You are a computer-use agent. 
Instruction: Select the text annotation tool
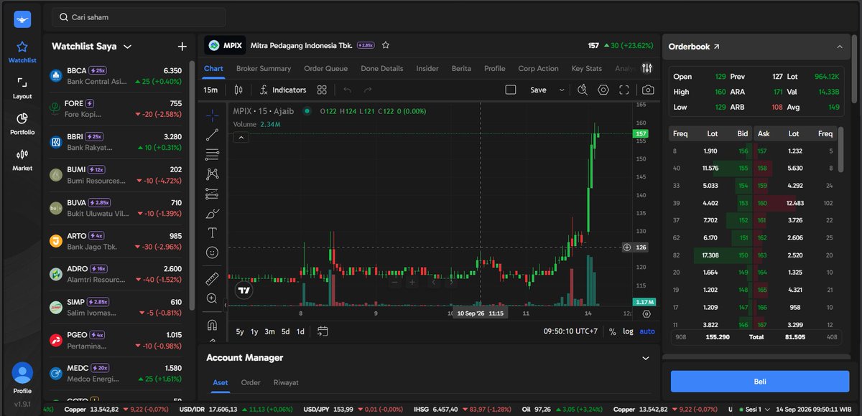(212, 232)
